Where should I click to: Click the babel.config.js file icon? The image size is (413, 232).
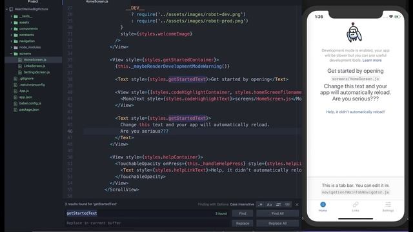tap(15, 104)
